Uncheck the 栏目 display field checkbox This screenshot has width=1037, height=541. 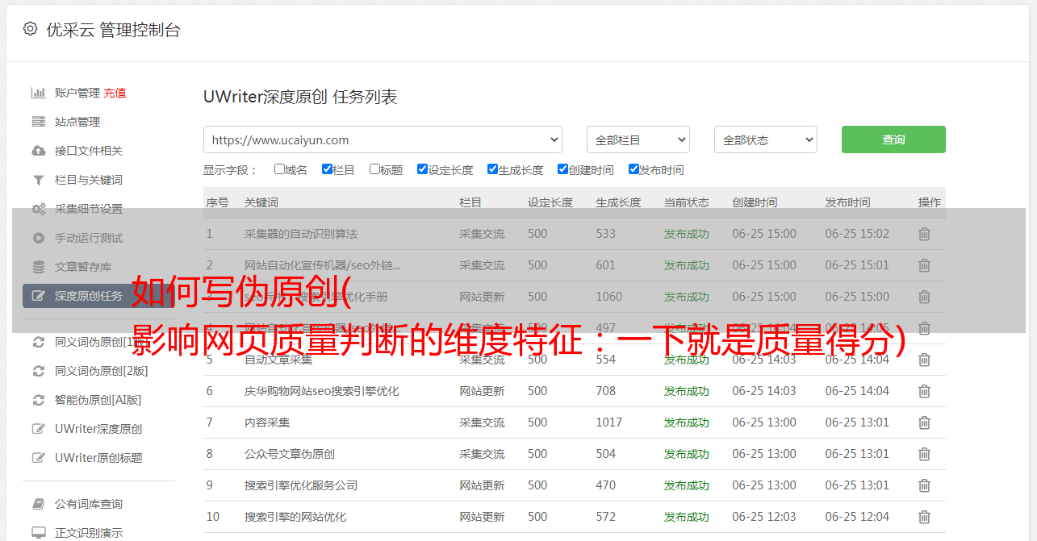(327, 169)
